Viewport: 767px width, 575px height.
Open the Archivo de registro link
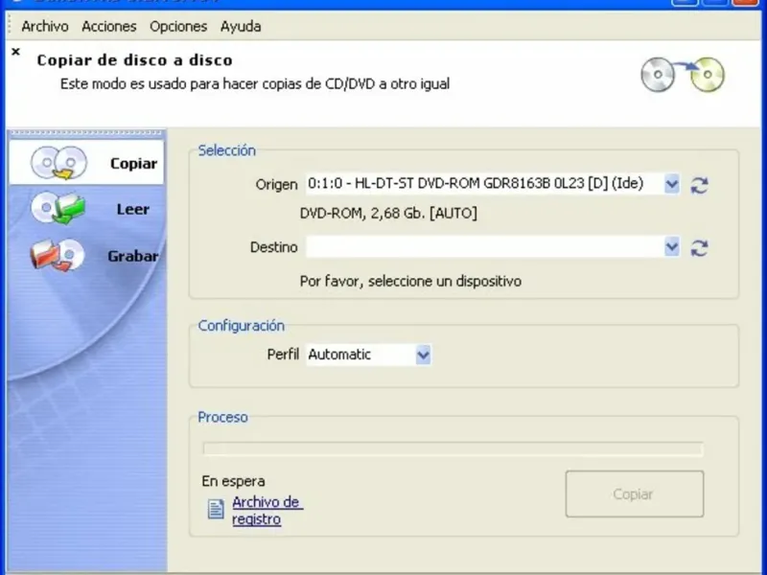point(267,511)
